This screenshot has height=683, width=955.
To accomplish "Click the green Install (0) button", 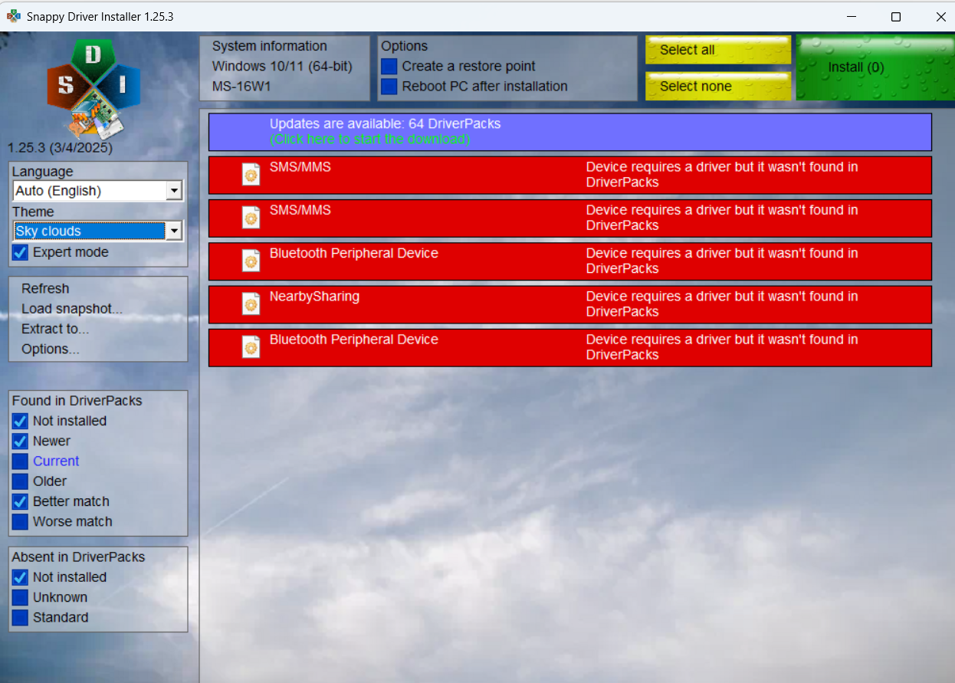I will 875,67.
